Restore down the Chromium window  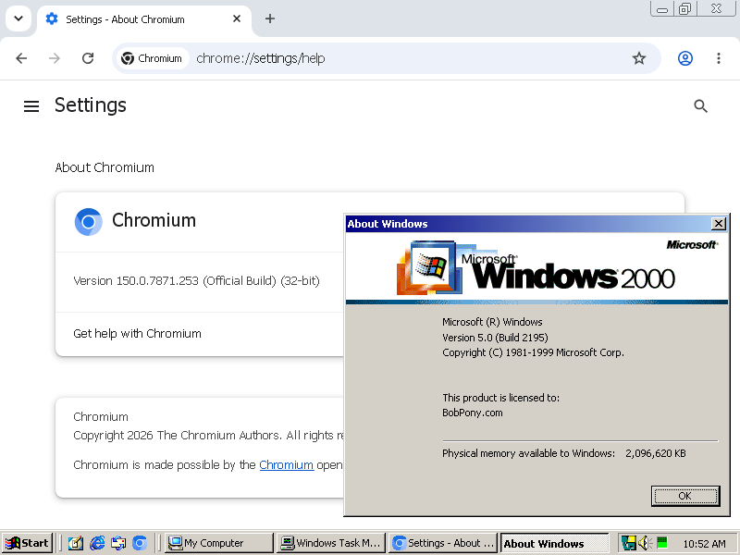pyautogui.click(x=685, y=9)
